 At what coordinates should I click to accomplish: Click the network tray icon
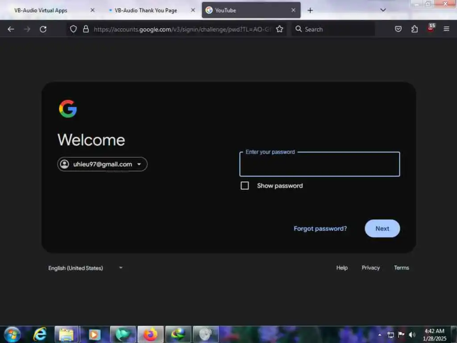click(391, 335)
